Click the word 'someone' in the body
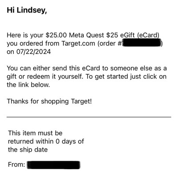Screen dimensions: 178x178 pyautogui.click(x=124, y=69)
